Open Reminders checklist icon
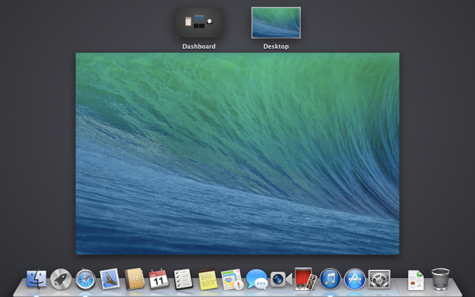Screen dimensions: 475x297 [x=183, y=279]
